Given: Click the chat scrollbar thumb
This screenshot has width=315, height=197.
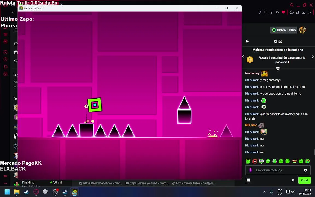Looking at the screenshot, I should 314,152.
